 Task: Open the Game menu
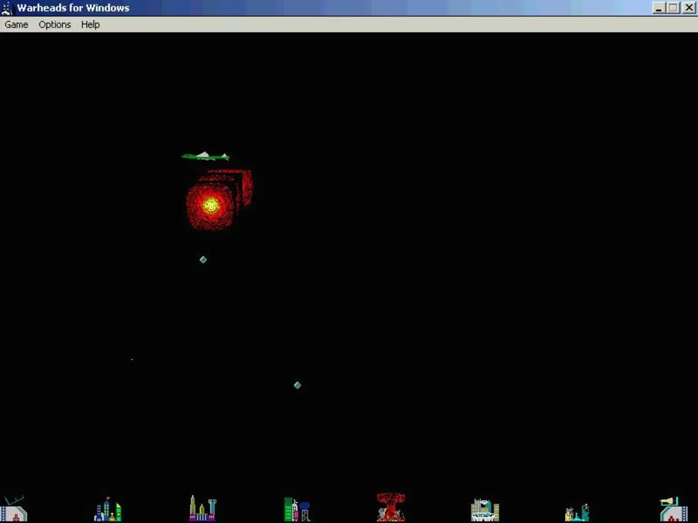pyautogui.click(x=16, y=25)
